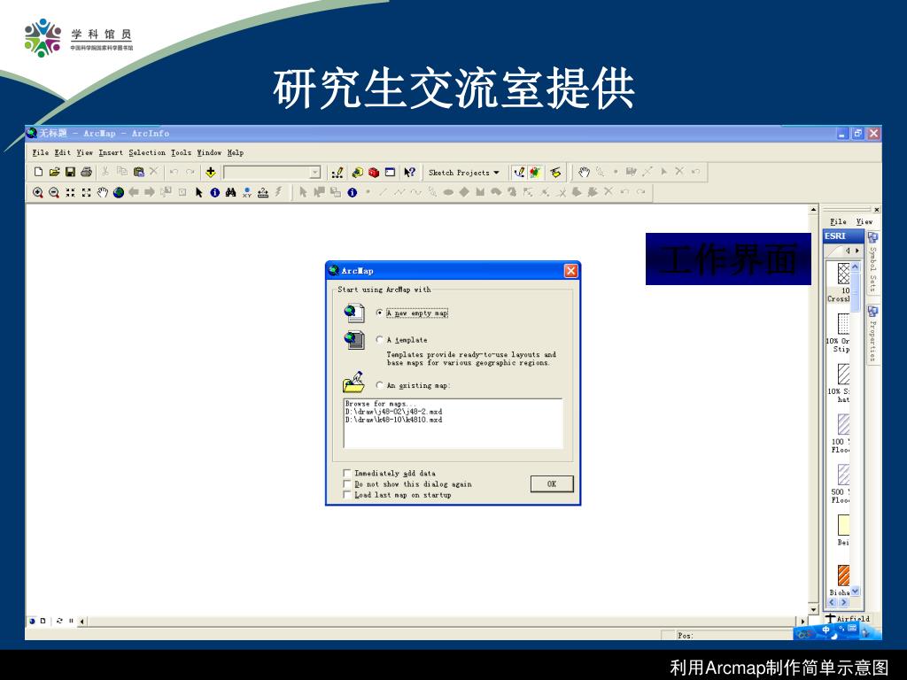This screenshot has height=680, width=907.
Task: Click the Full Extent globe icon
Action: click(x=119, y=192)
